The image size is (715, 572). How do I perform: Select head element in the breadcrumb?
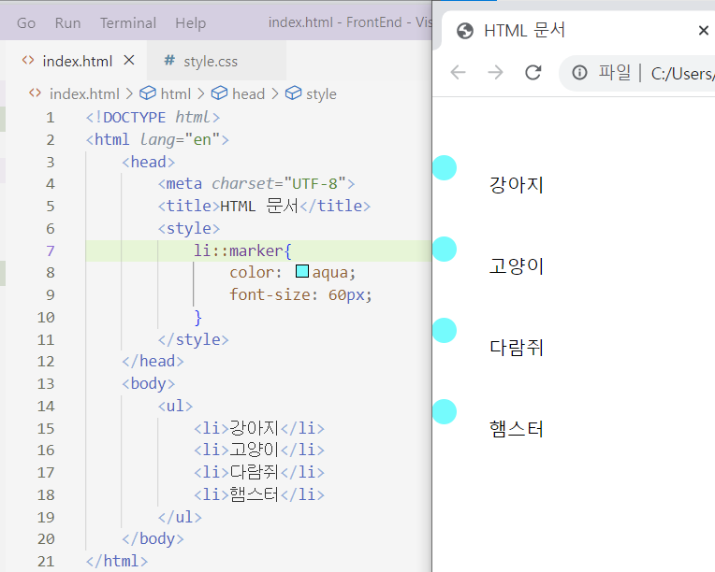249,93
